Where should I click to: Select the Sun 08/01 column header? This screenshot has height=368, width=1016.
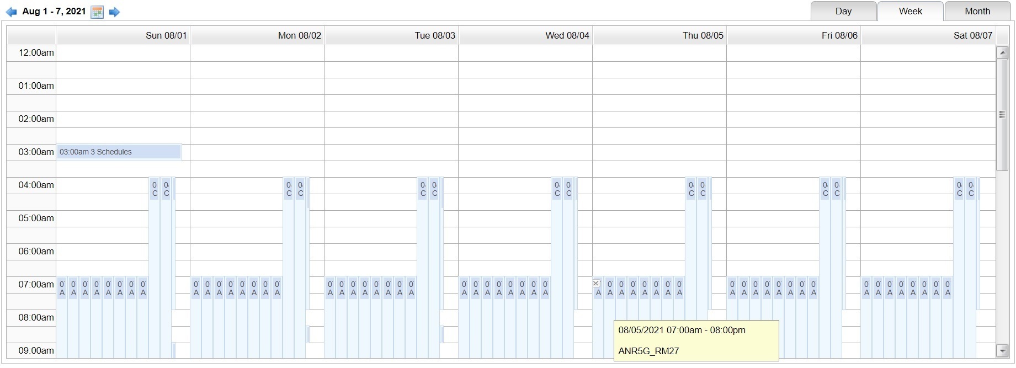pyautogui.click(x=123, y=35)
